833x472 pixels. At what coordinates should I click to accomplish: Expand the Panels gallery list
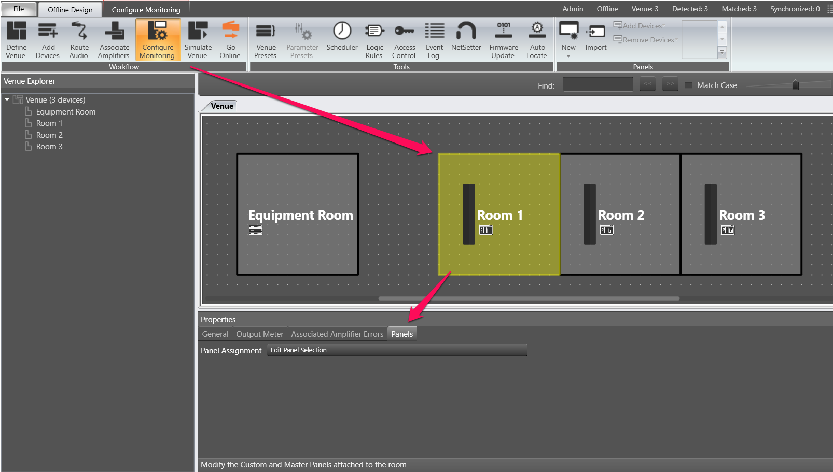(722, 52)
